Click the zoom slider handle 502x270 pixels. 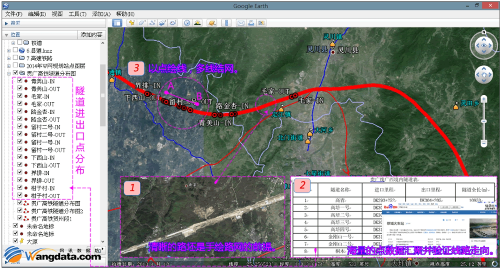tap(484, 121)
